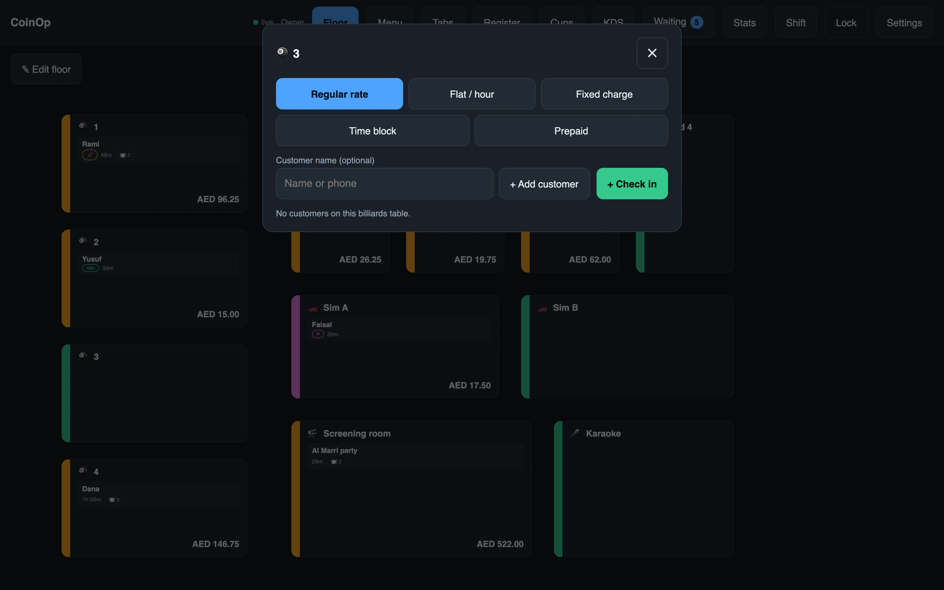Select Rami's session on table 1

pos(158,149)
